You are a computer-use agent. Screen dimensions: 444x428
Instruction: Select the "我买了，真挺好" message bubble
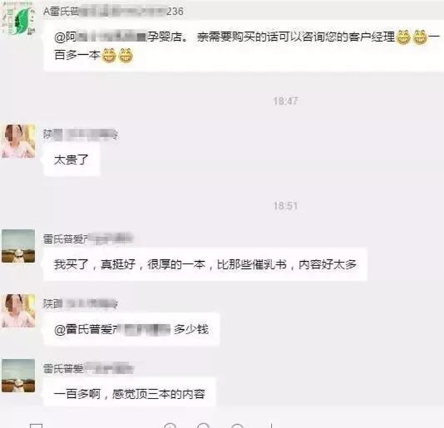click(x=205, y=264)
